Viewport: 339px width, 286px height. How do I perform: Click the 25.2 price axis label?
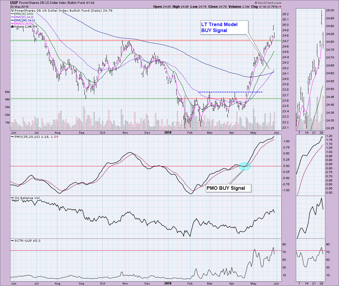coord(285,14)
